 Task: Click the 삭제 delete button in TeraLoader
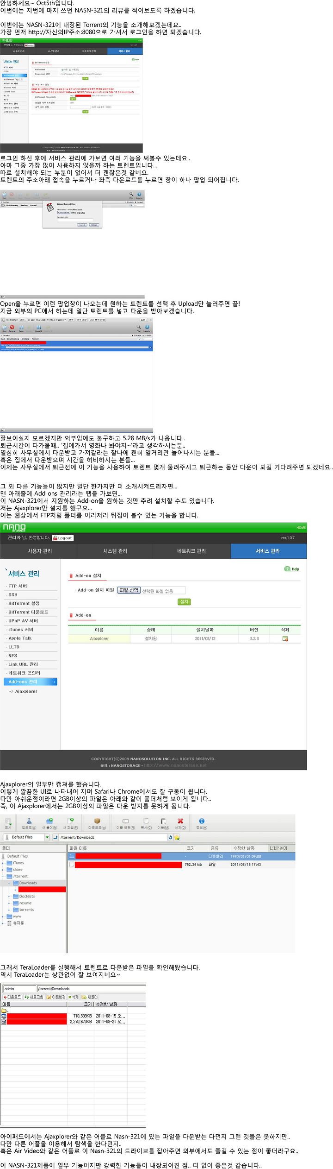(74, 997)
